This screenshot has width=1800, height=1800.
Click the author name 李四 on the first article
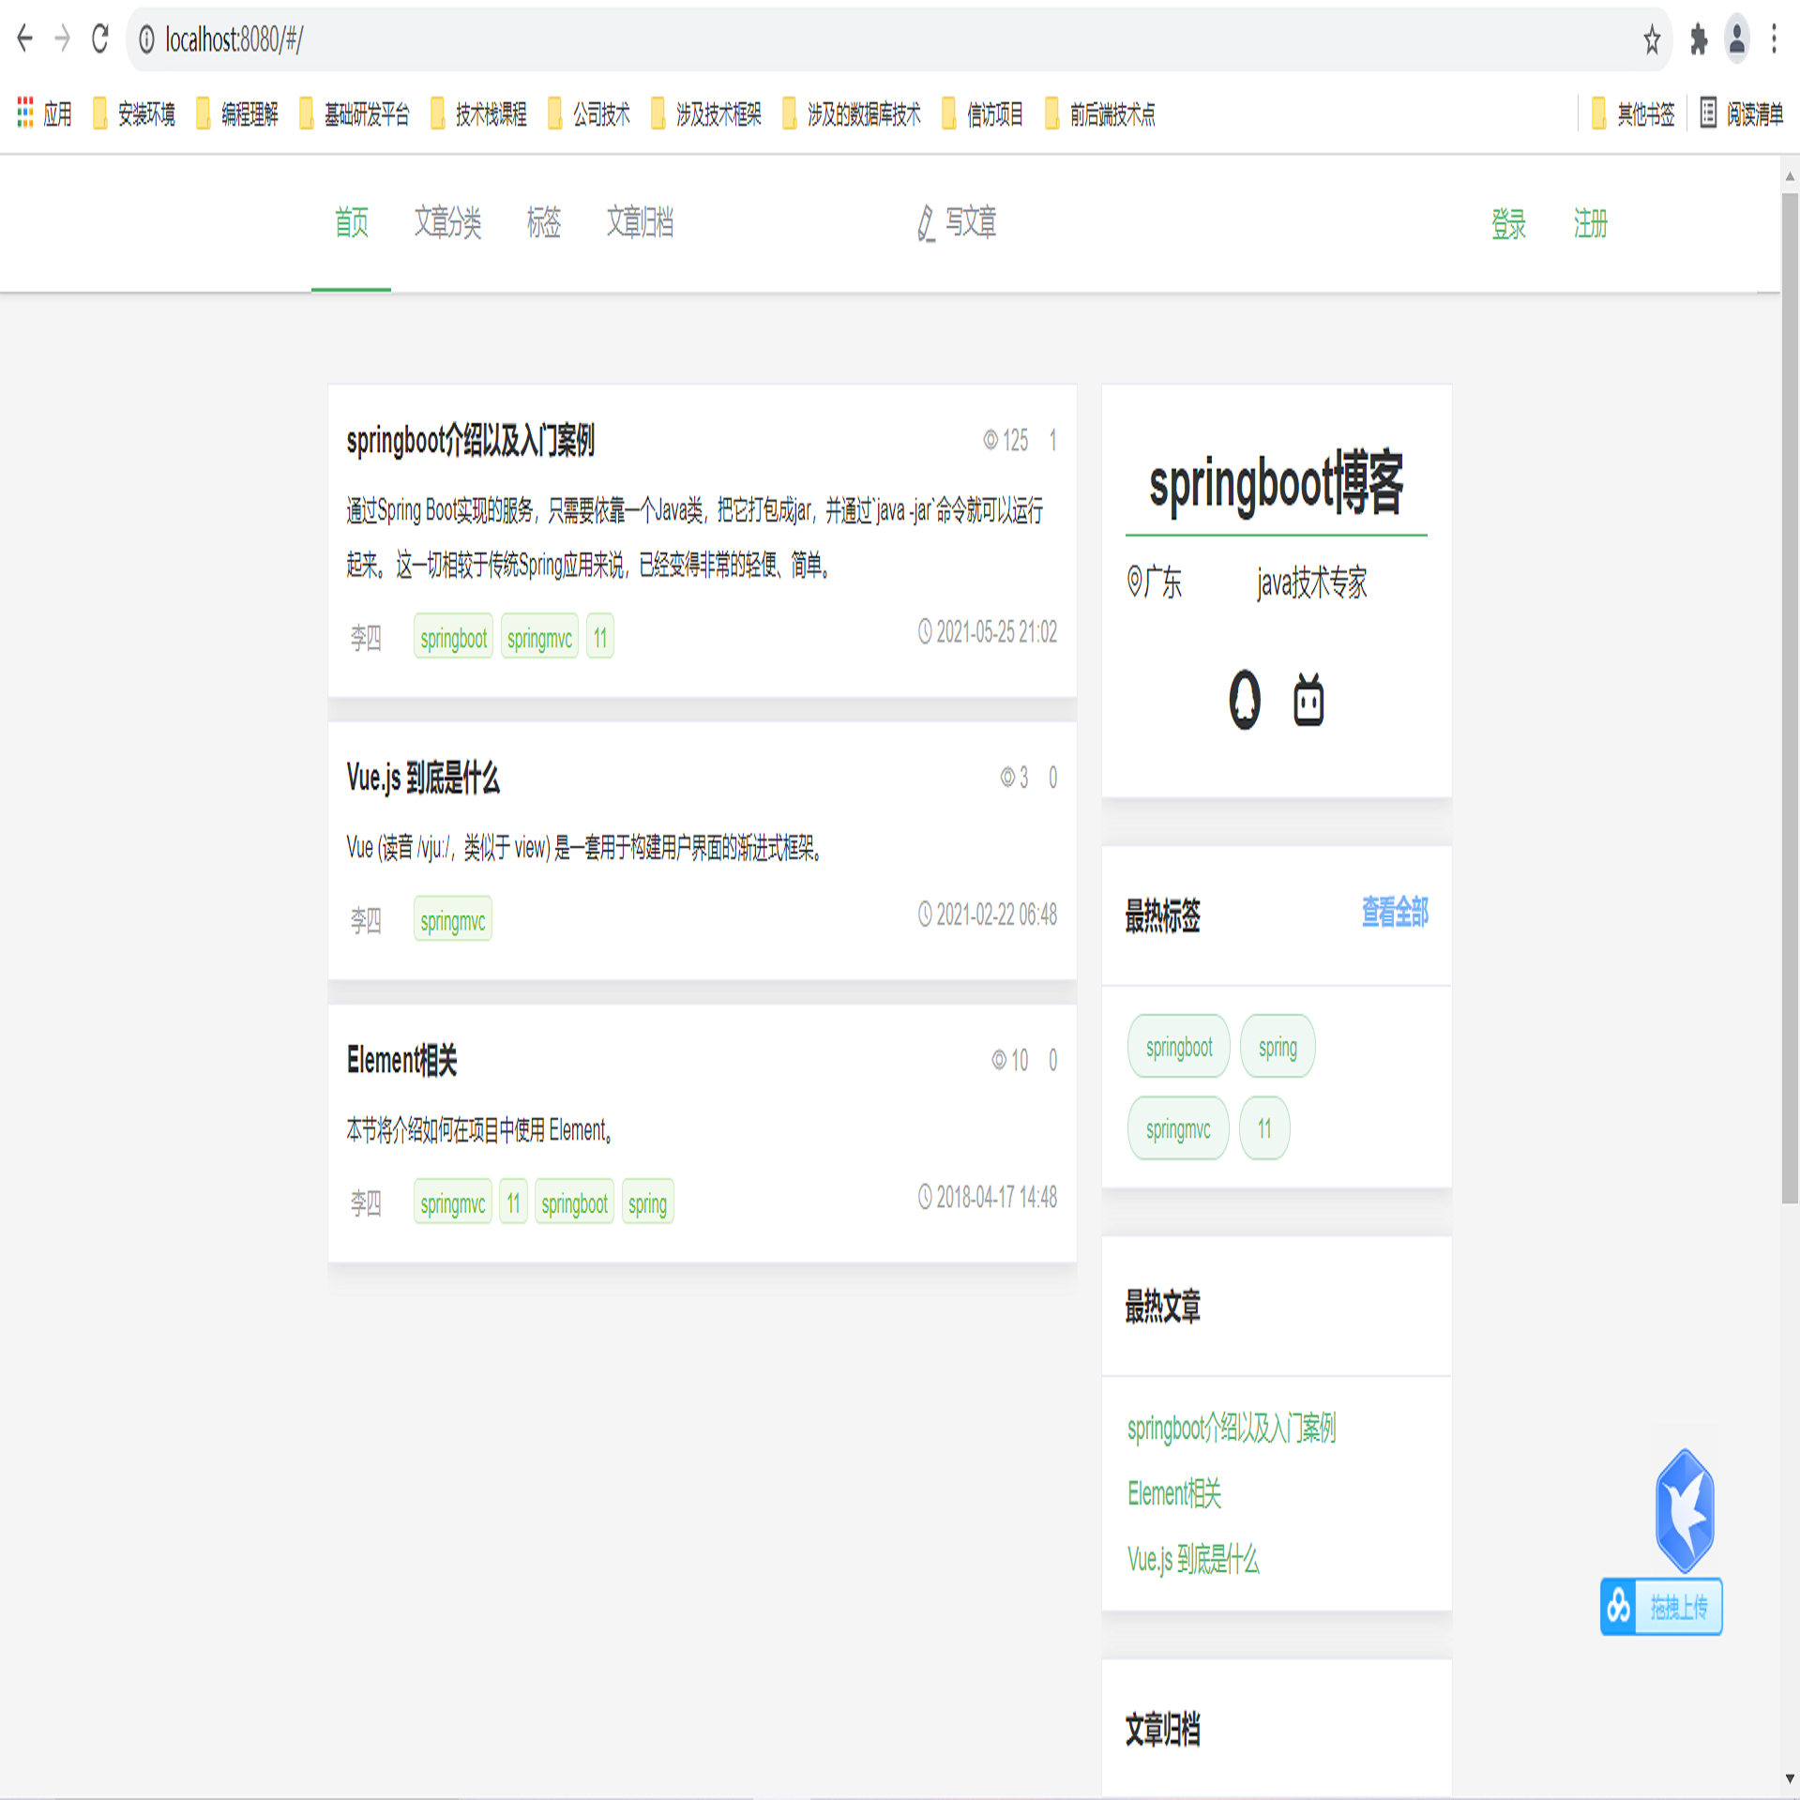click(x=366, y=639)
